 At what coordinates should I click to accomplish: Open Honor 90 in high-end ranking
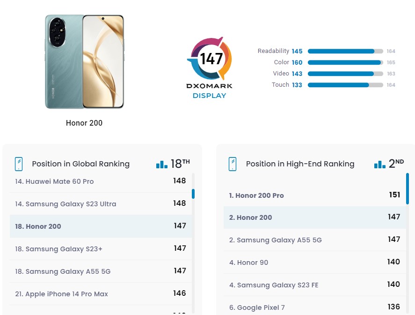point(315,262)
